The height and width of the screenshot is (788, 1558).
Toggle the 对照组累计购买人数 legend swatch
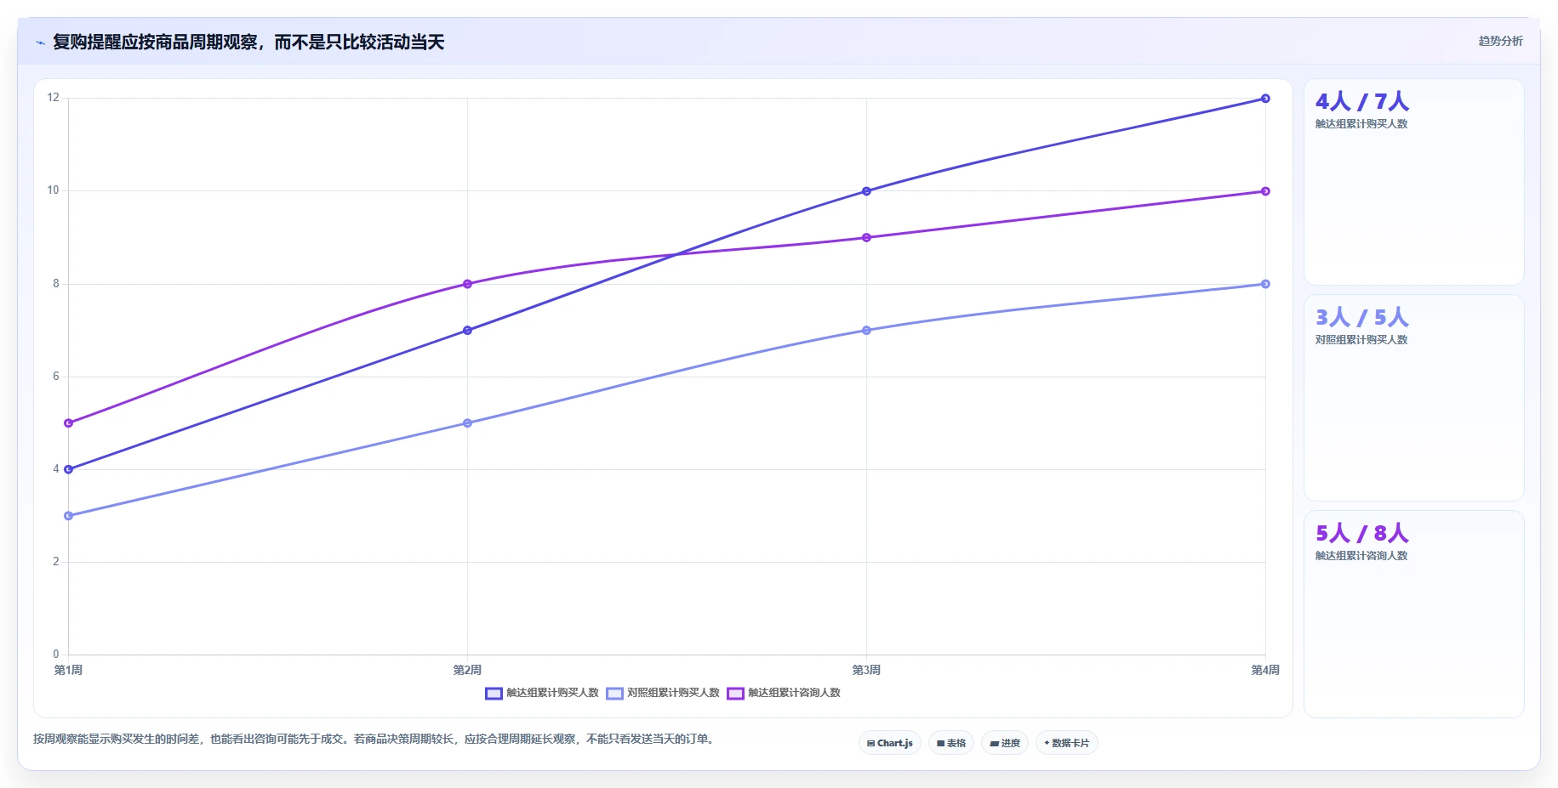coord(614,694)
